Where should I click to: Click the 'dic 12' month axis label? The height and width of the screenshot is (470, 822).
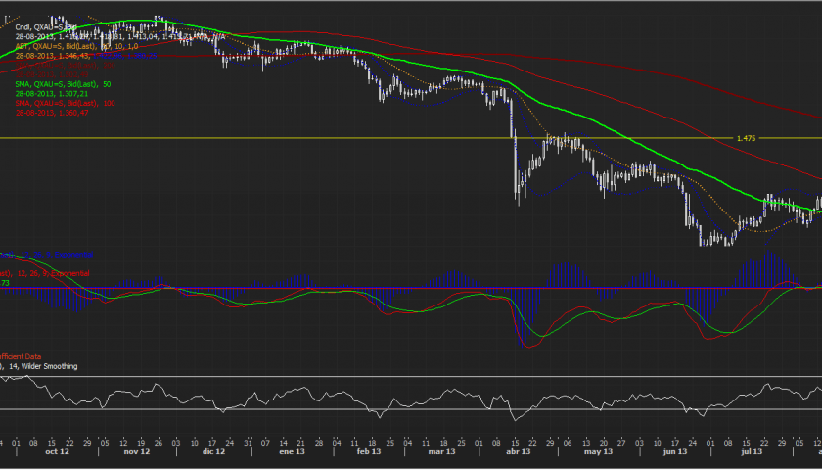pos(213,452)
